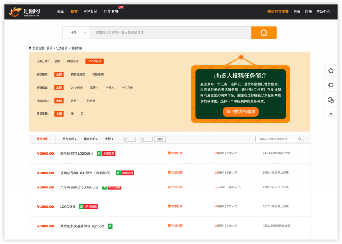
Task: Click the 汇图网 logo in the header
Action: 24,11
